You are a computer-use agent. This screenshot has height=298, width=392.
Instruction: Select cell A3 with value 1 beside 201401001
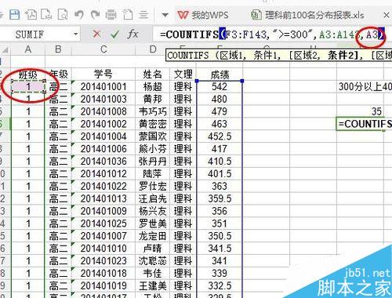(28, 87)
